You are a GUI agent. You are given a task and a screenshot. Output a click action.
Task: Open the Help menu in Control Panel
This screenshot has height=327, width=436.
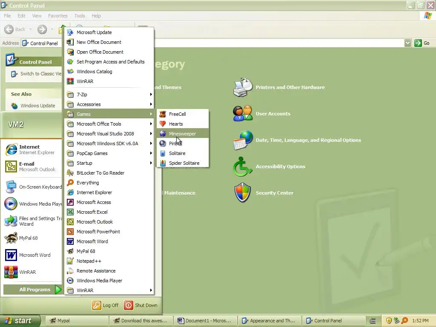(96, 16)
